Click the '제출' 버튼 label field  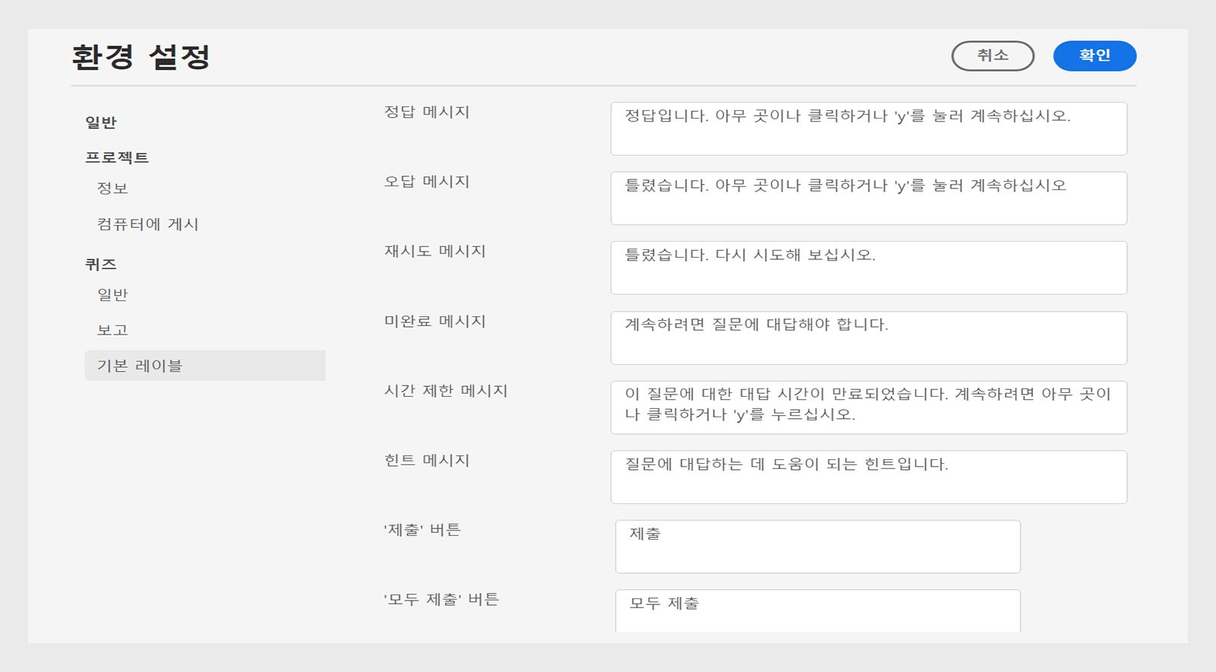click(x=818, y=547)
